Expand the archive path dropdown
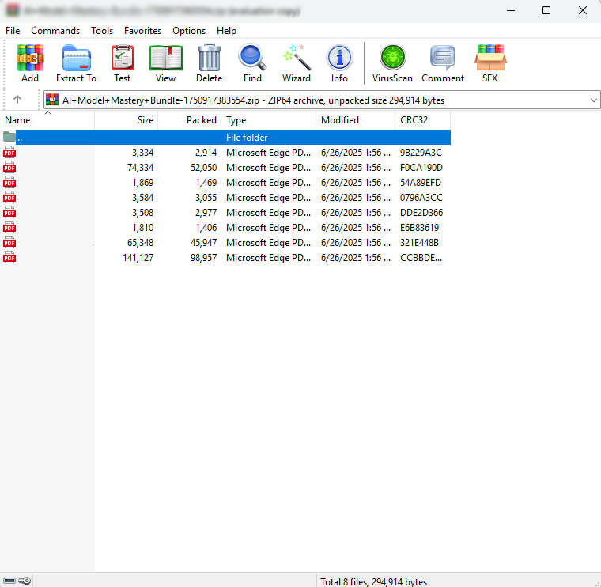This screenshot has height=587, width=601. [x=593, y=100]
